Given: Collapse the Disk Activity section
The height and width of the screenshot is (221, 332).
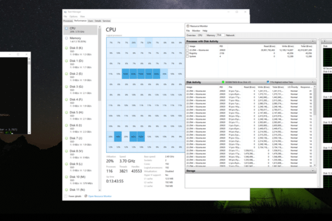Looking at the screenshot, I should coord(313,82).
